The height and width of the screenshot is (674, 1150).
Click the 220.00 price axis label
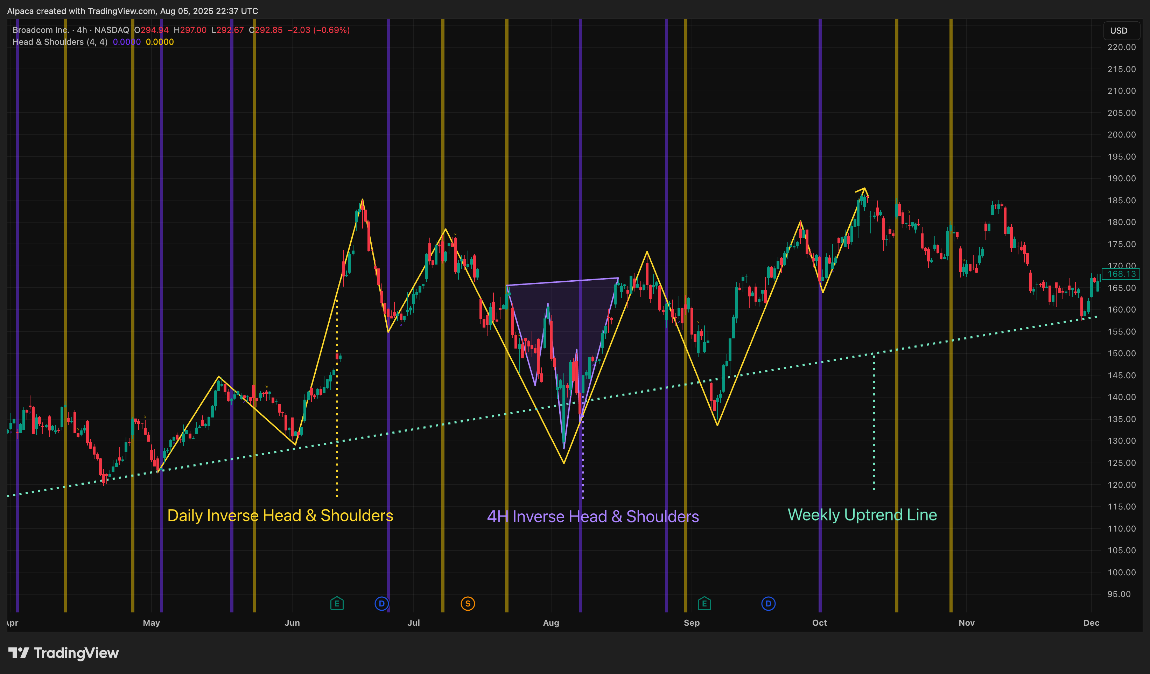pos(1121,47)
